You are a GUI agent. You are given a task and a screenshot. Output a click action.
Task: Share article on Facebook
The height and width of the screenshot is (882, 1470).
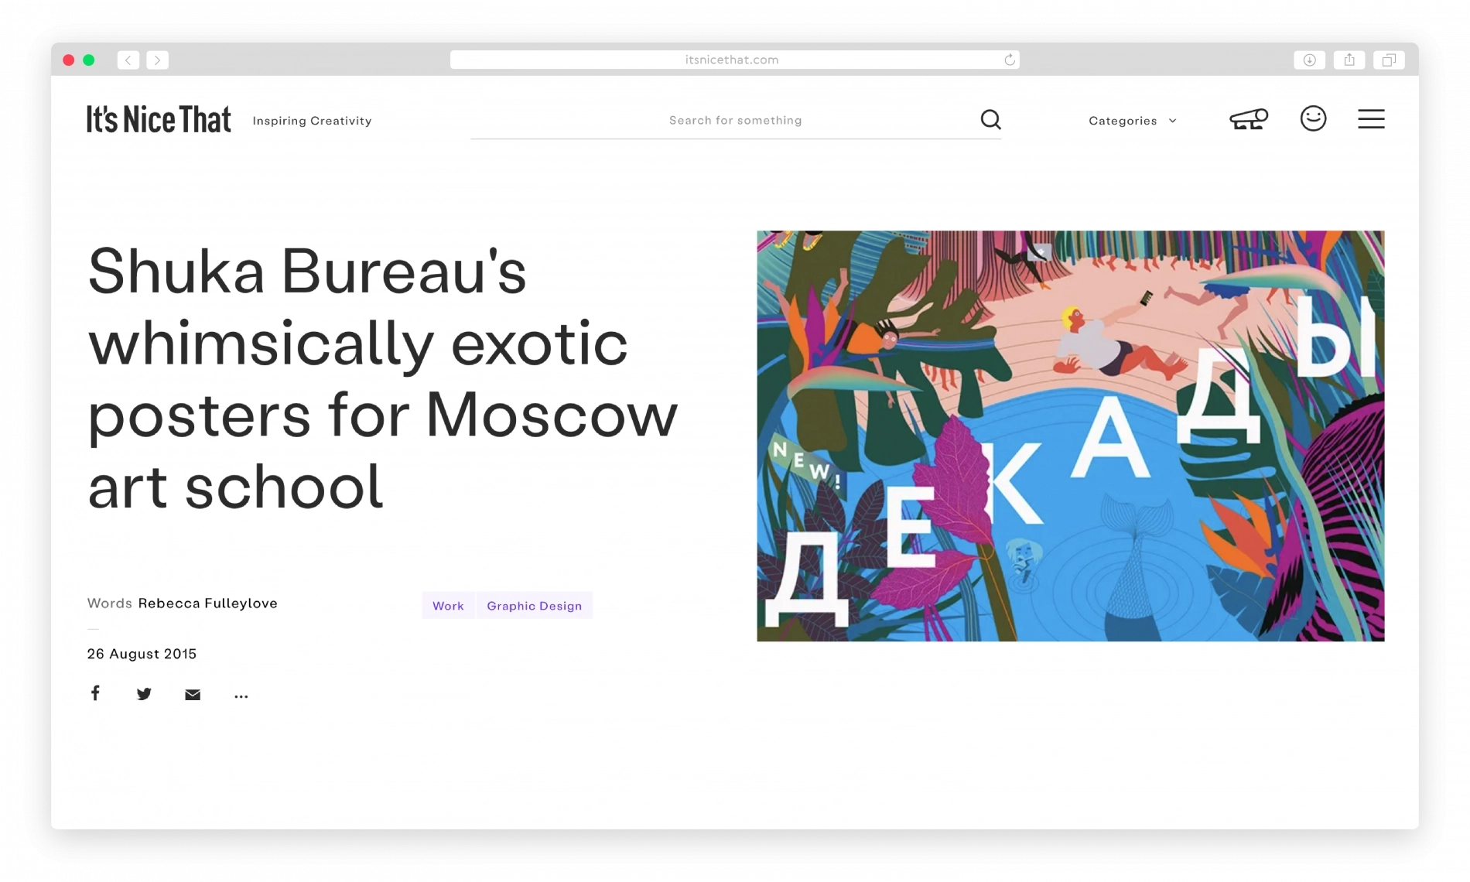click(x=95, y=692)
